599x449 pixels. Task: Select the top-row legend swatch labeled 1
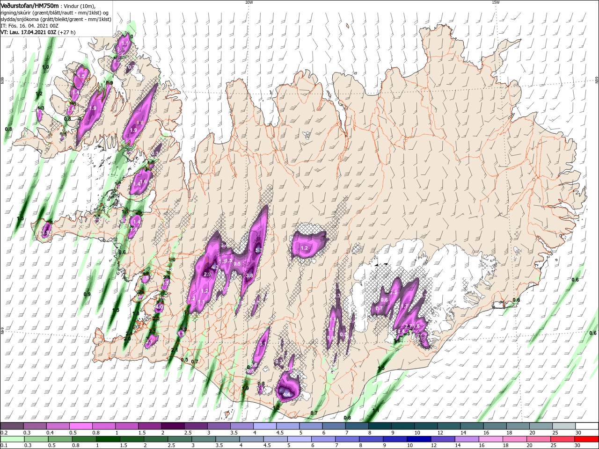pyautogui.click(x=126, y=426)
